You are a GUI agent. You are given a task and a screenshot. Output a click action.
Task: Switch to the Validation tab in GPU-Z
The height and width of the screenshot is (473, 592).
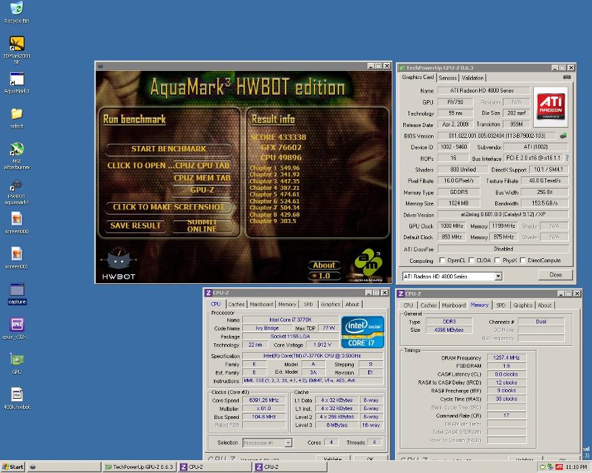472,78
